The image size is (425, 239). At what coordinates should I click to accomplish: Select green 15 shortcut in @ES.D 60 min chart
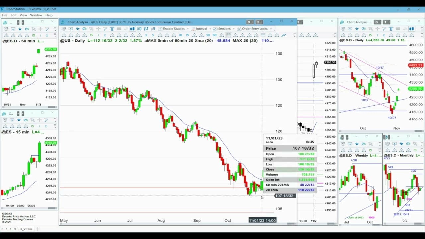pos(34,35)
